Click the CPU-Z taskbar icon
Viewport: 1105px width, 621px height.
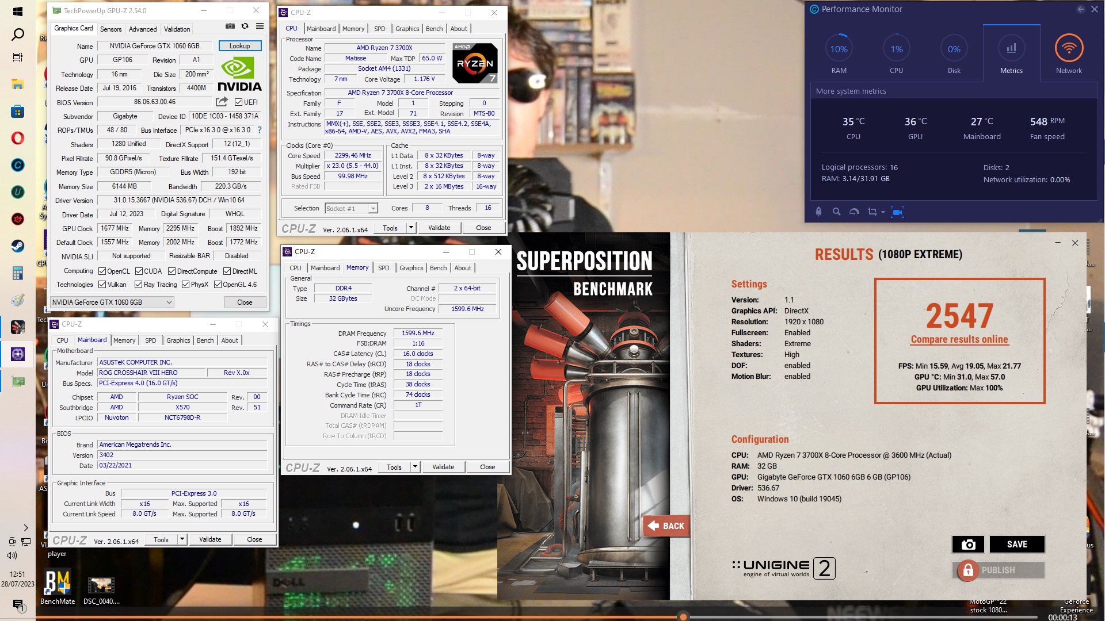17,354
